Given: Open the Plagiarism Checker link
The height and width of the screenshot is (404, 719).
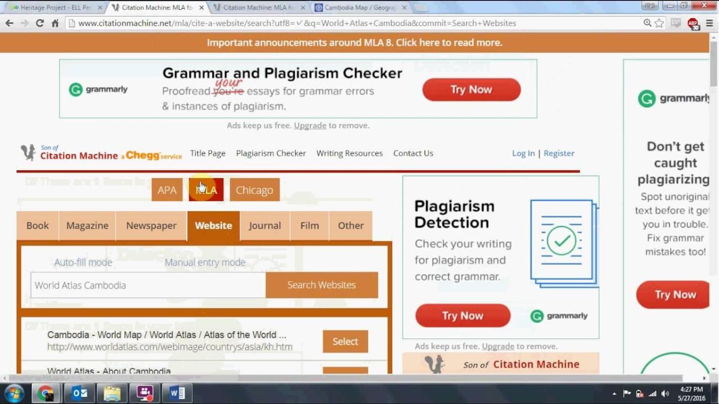Looking at the screenshot, I should [271, 153].
